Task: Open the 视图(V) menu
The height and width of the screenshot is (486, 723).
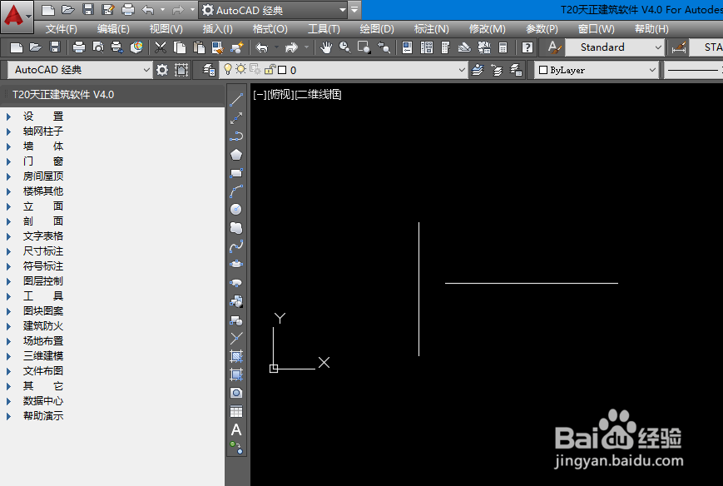Action: (x=166, y=29)
